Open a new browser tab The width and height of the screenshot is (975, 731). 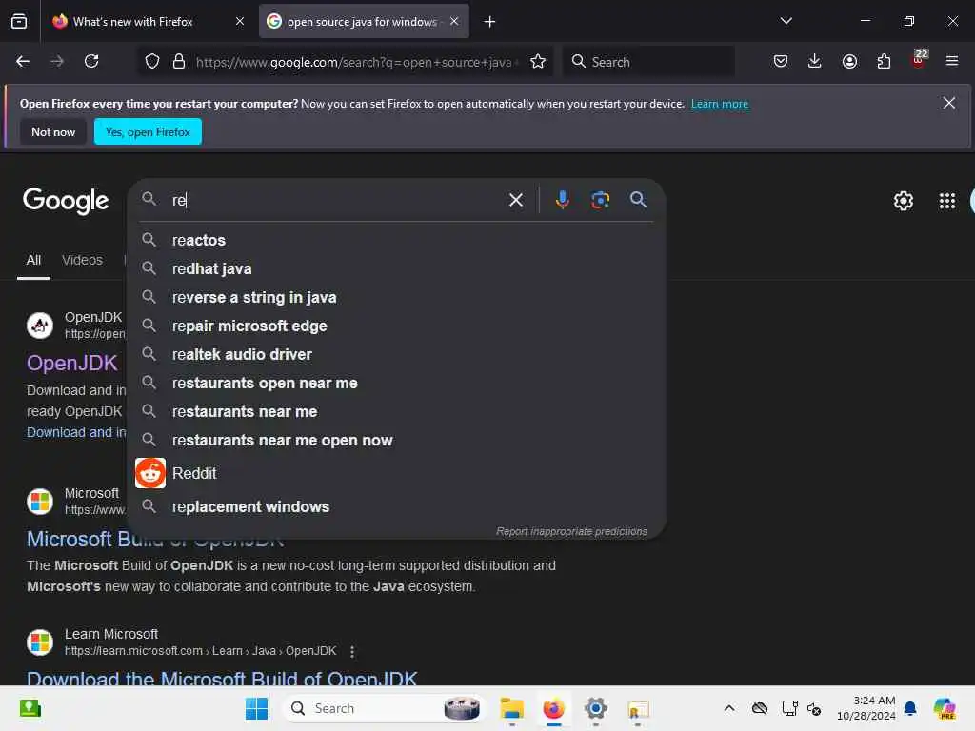[x=489, y=22]
